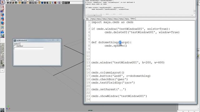The height and width of the screenshot is (112, 200).
Task: Choose the Paint Selection brush tool
Action: 2,10
